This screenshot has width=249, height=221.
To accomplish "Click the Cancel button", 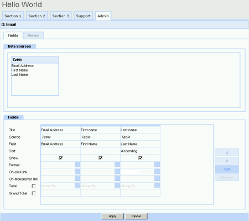I will click(x=136, y=216).
